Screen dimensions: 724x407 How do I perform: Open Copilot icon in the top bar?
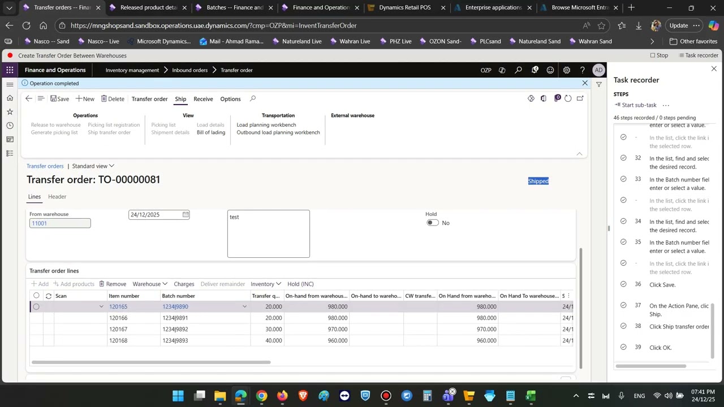point(502,70)
